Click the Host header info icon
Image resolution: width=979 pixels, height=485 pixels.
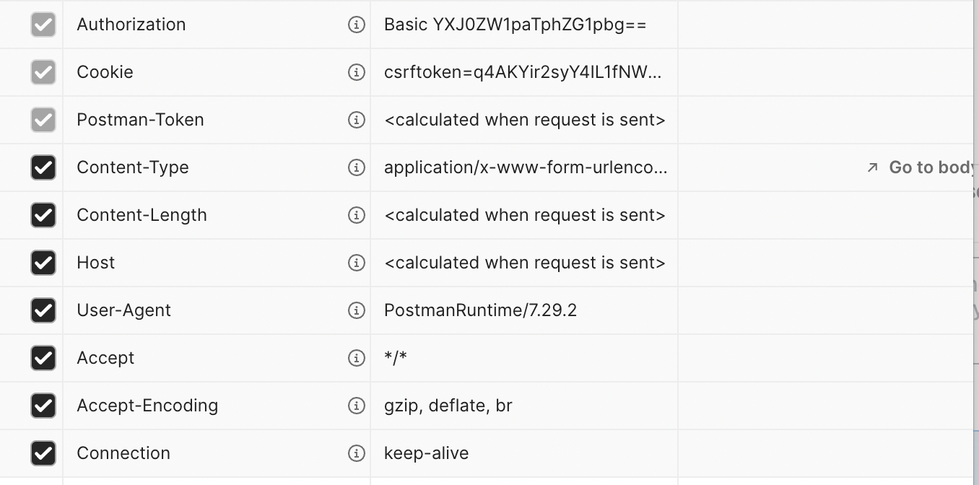tap(357, 263)
